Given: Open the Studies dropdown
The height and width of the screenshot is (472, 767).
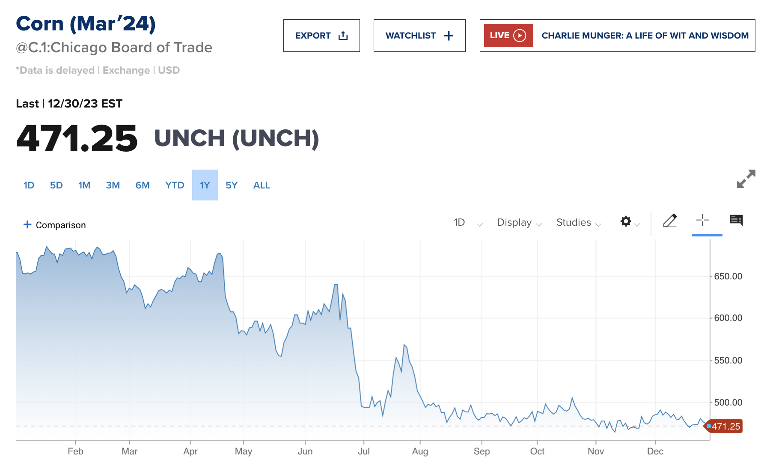Looking at the screenshot, I should [576, 222].
